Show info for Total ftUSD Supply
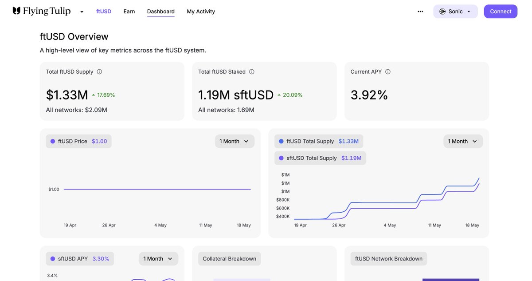This screenshot has width=532, height=281. (99, 71)
